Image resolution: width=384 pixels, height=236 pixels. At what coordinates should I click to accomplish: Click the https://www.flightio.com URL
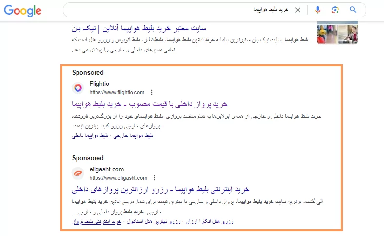click(116, 92)
